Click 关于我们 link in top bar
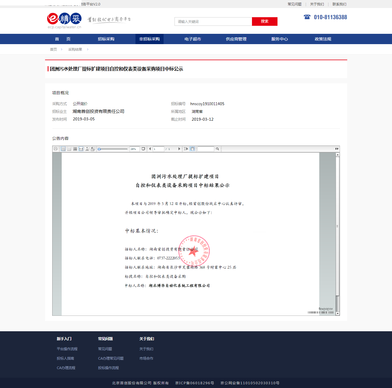The image size is (392, 388). (317, 4)
